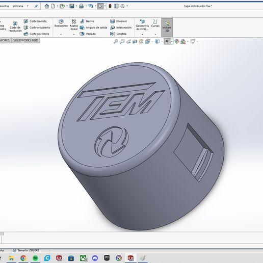
Task: Open Google Chrome from the taskbar
Action: point(23,258)
